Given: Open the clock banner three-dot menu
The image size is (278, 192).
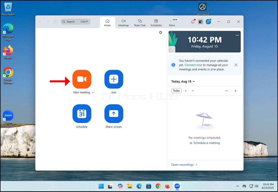Looking at the screenshot, I should click(237, 35).
